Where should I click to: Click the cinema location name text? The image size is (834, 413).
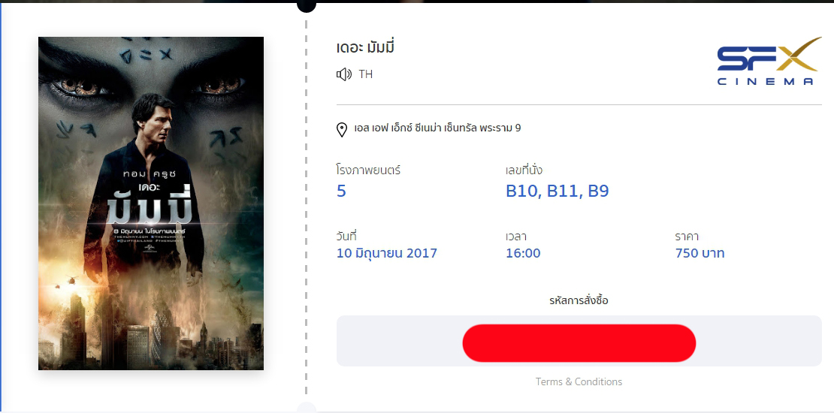[437, 128]
